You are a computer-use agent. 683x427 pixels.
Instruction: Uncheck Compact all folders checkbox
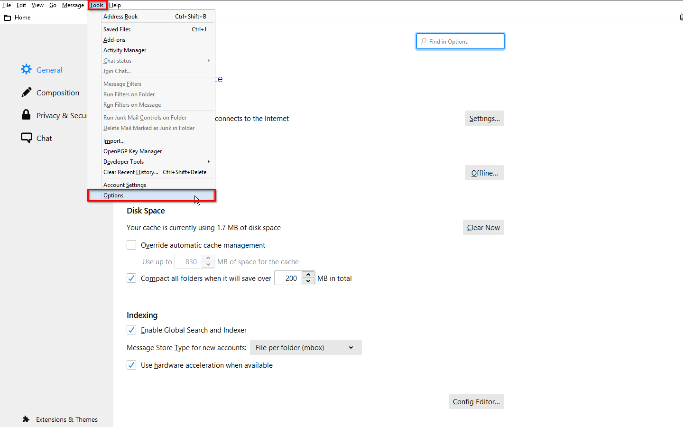tap(131, 278)
